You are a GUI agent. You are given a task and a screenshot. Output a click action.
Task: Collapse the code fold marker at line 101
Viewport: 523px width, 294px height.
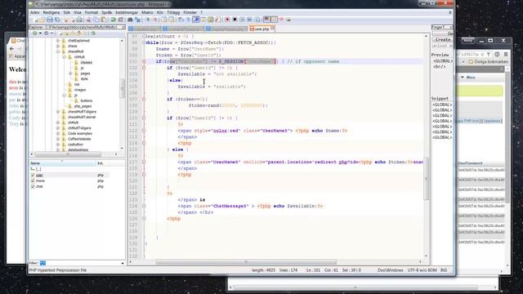144,61
